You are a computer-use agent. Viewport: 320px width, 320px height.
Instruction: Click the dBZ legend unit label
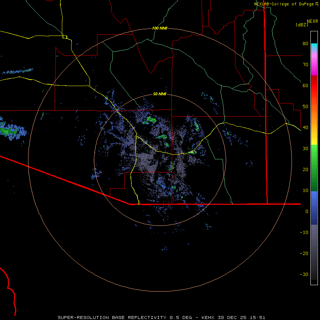point(302,25)
